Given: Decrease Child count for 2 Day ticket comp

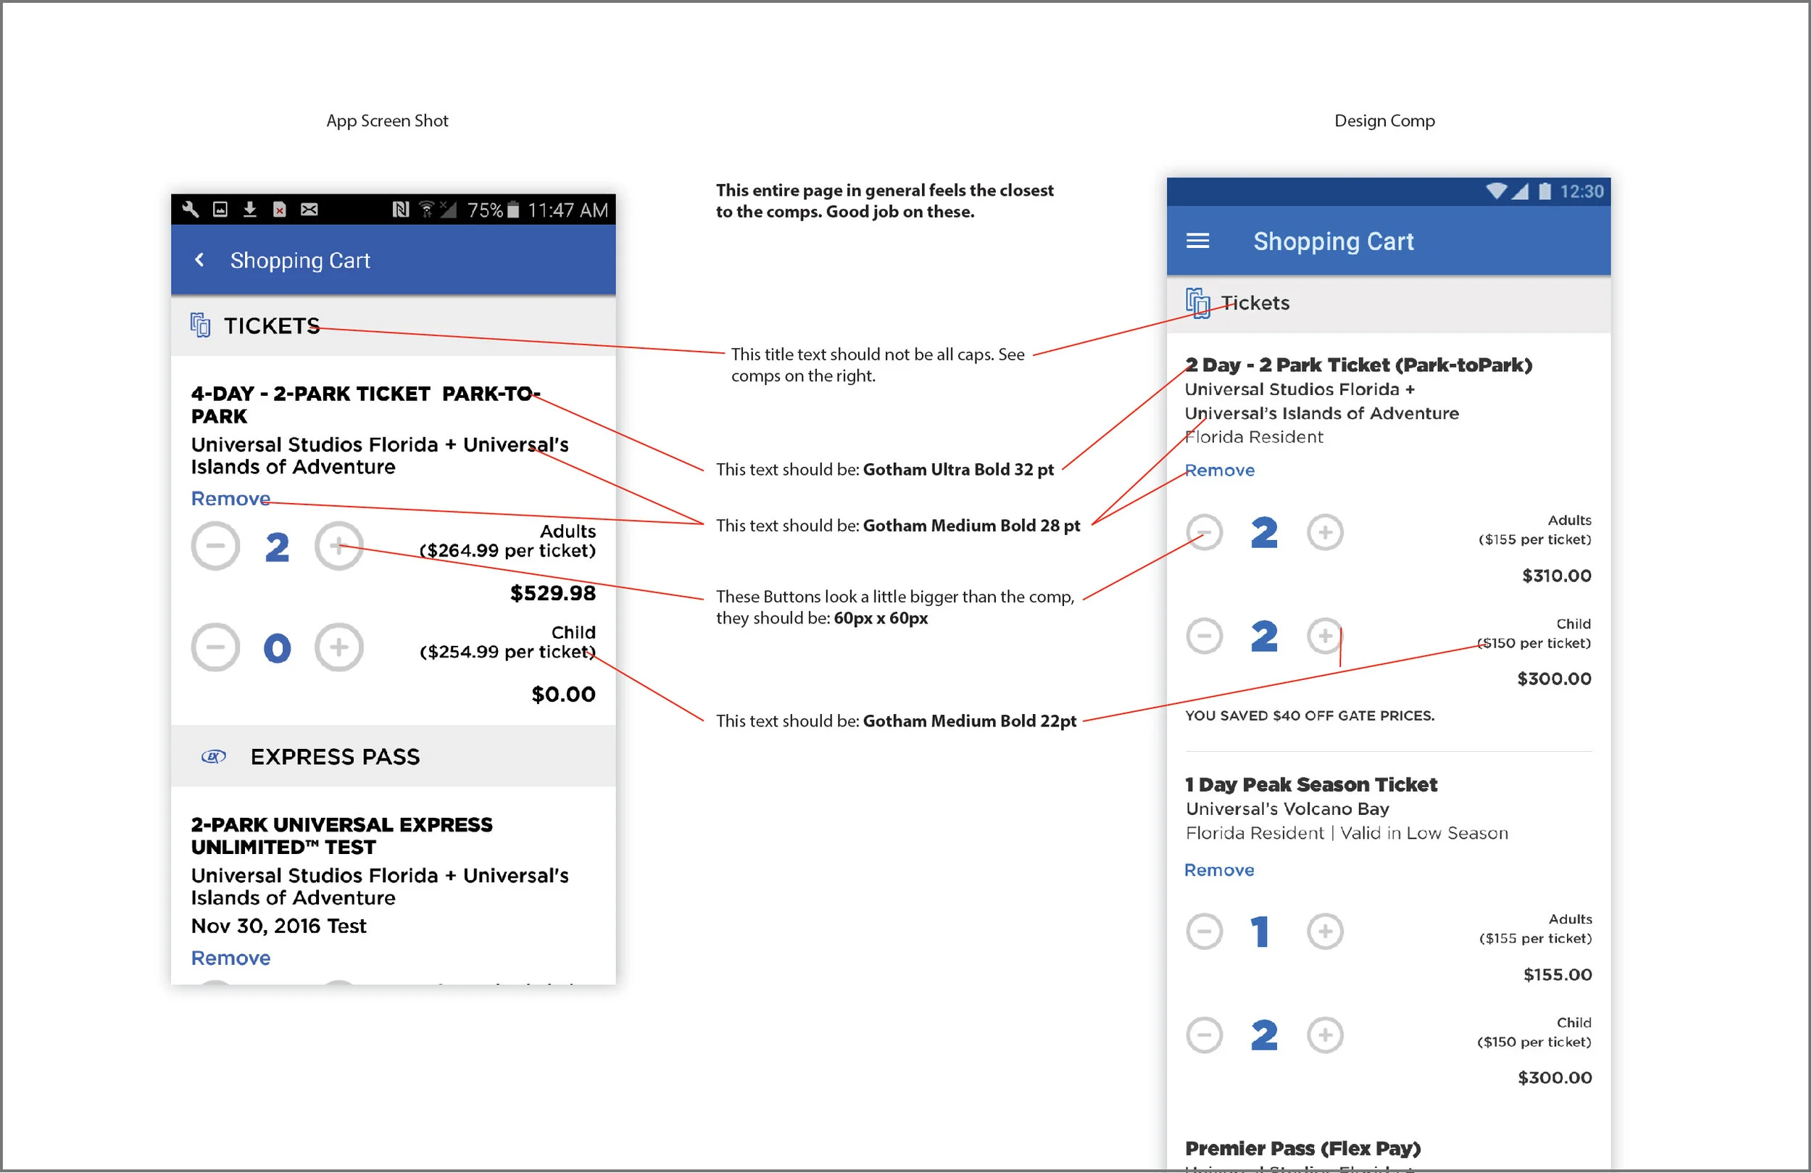Looking at the screenshot, I should (x=1205, y=636).
